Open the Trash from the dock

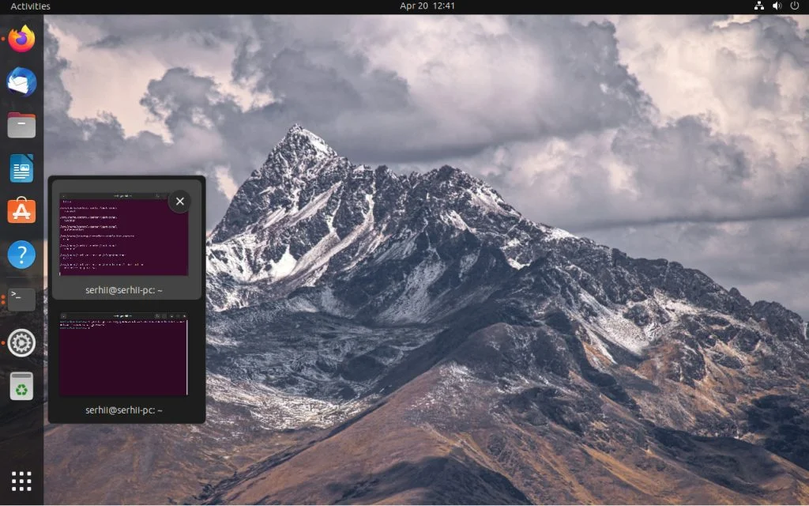point(20,386)
